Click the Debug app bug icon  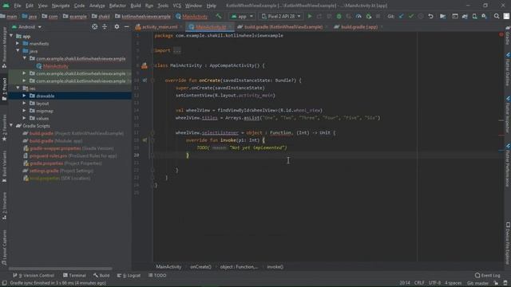339,16
